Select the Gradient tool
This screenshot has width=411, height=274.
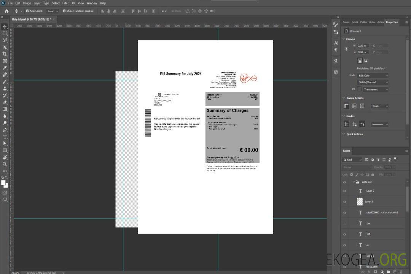tap(5, 109)
